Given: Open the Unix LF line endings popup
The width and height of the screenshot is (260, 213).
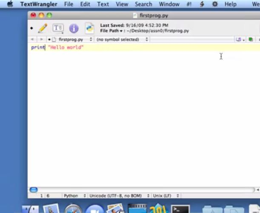Looking at the screenshot, I should 166,196.
